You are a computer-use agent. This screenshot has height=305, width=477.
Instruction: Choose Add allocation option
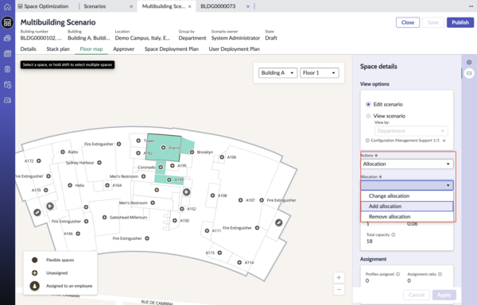[x=407, y=207]
